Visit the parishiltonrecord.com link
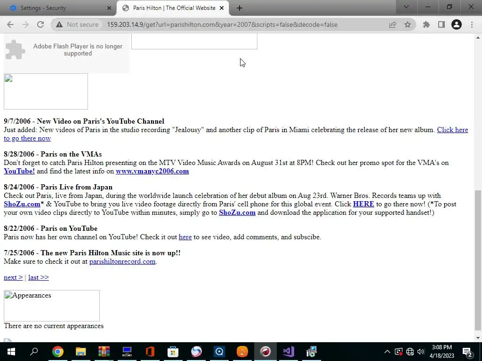The image size is (482, 361). pos(122,261)
